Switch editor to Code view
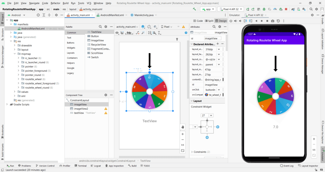The width and height of the screenshot is (325, 172). tap(198, 21)
